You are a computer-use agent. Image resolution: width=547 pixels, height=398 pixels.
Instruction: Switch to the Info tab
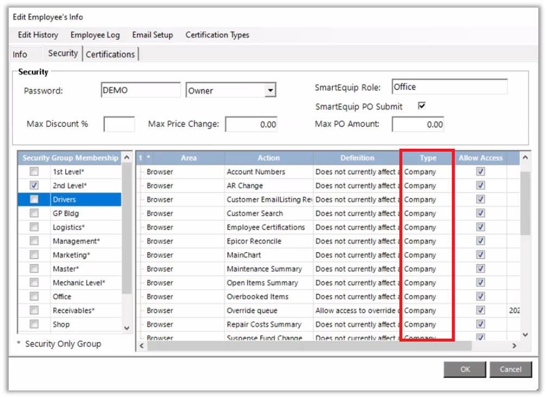(x=20, y=54)
